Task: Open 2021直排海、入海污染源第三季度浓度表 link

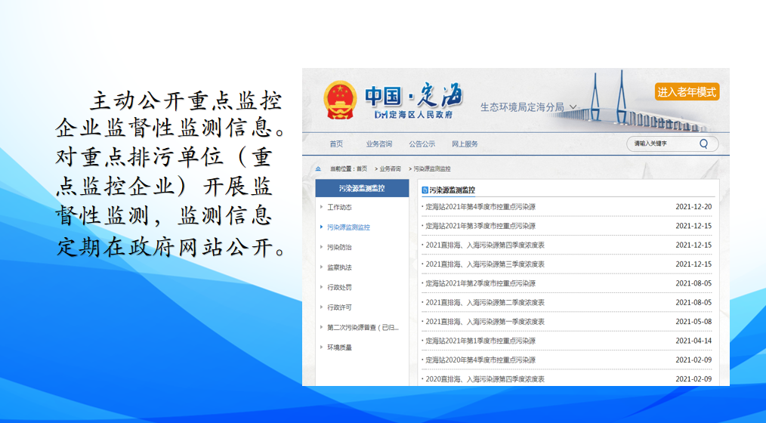Action: pos(485,264)
